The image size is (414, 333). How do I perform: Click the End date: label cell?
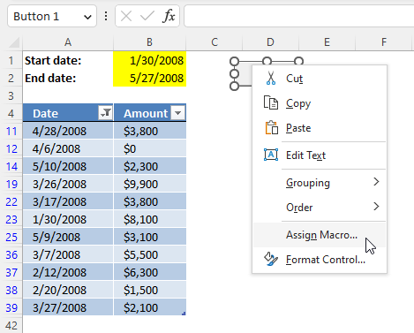coord(68,78)
